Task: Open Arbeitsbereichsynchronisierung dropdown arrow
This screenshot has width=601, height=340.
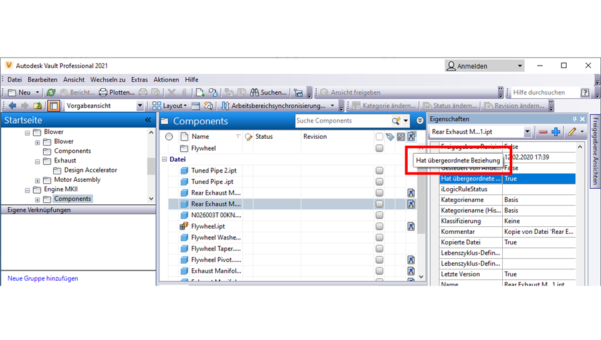Action: click(x=332, y=106)
